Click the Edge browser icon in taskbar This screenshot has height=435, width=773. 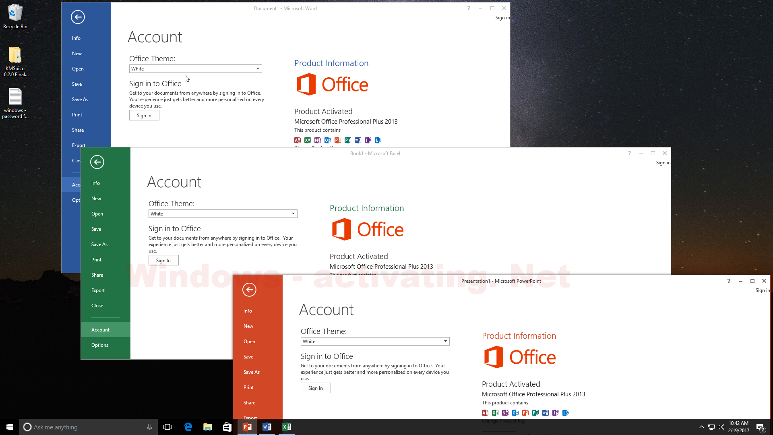tap(188, 427)
